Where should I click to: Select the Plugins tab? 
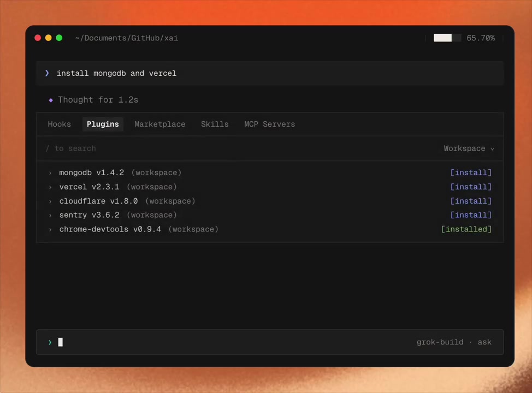[x=103, y=124]
